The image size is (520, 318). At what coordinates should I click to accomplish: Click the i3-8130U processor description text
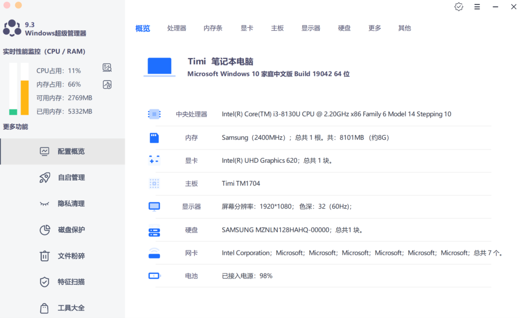tap(336, 114)
